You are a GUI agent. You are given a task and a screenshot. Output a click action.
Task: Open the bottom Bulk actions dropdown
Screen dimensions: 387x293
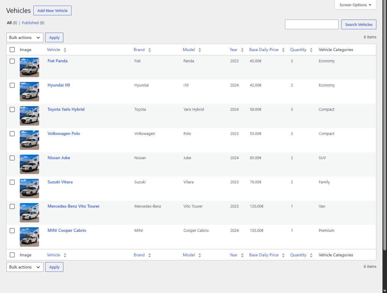(x=25, y=267)
